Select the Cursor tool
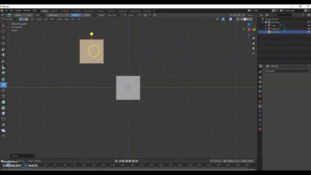Viewport: 311px width, 175px height. [3, 31]
